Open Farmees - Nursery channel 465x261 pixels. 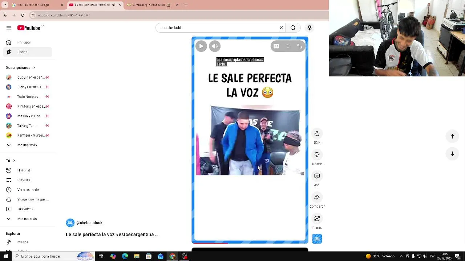coord(28,135)
